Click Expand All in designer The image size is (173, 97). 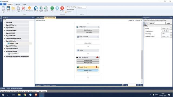(131, 20)
